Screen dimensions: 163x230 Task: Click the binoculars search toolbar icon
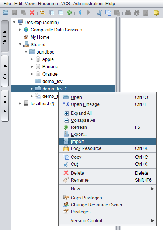click(x=128, y=13)
